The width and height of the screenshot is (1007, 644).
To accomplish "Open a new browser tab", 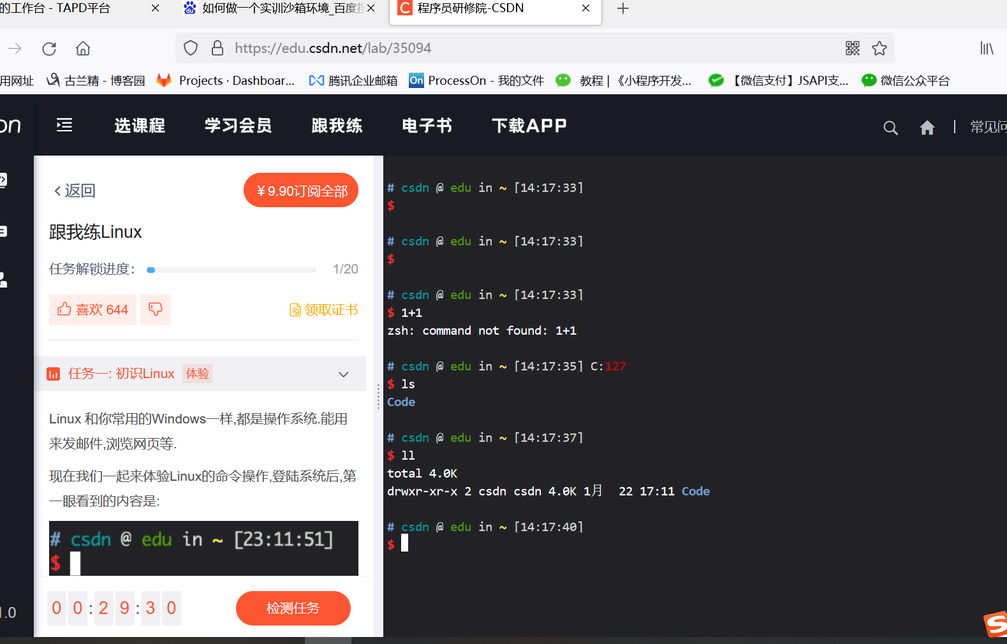I will tap(623, 8).
